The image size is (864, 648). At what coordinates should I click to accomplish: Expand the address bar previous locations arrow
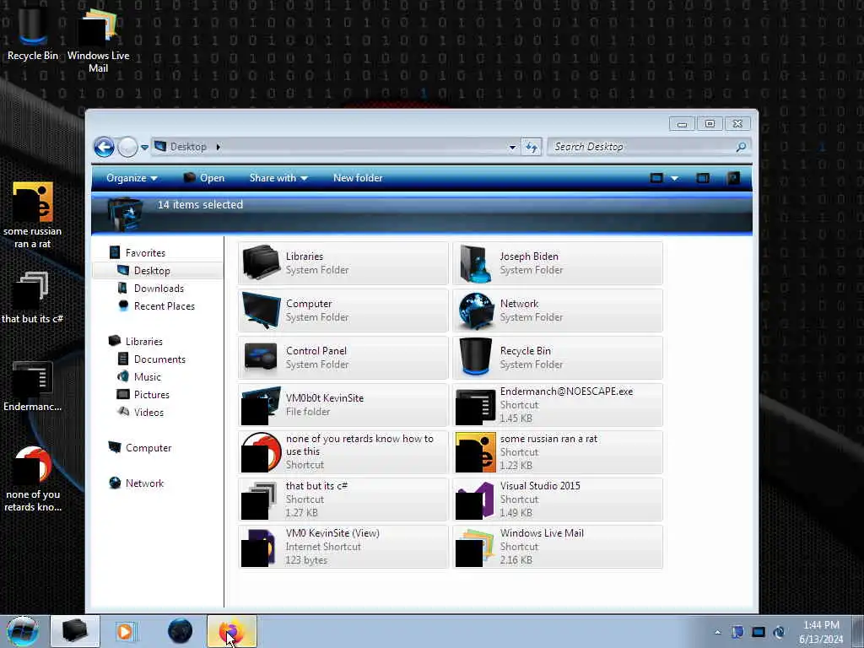click(x=512, y=147)
